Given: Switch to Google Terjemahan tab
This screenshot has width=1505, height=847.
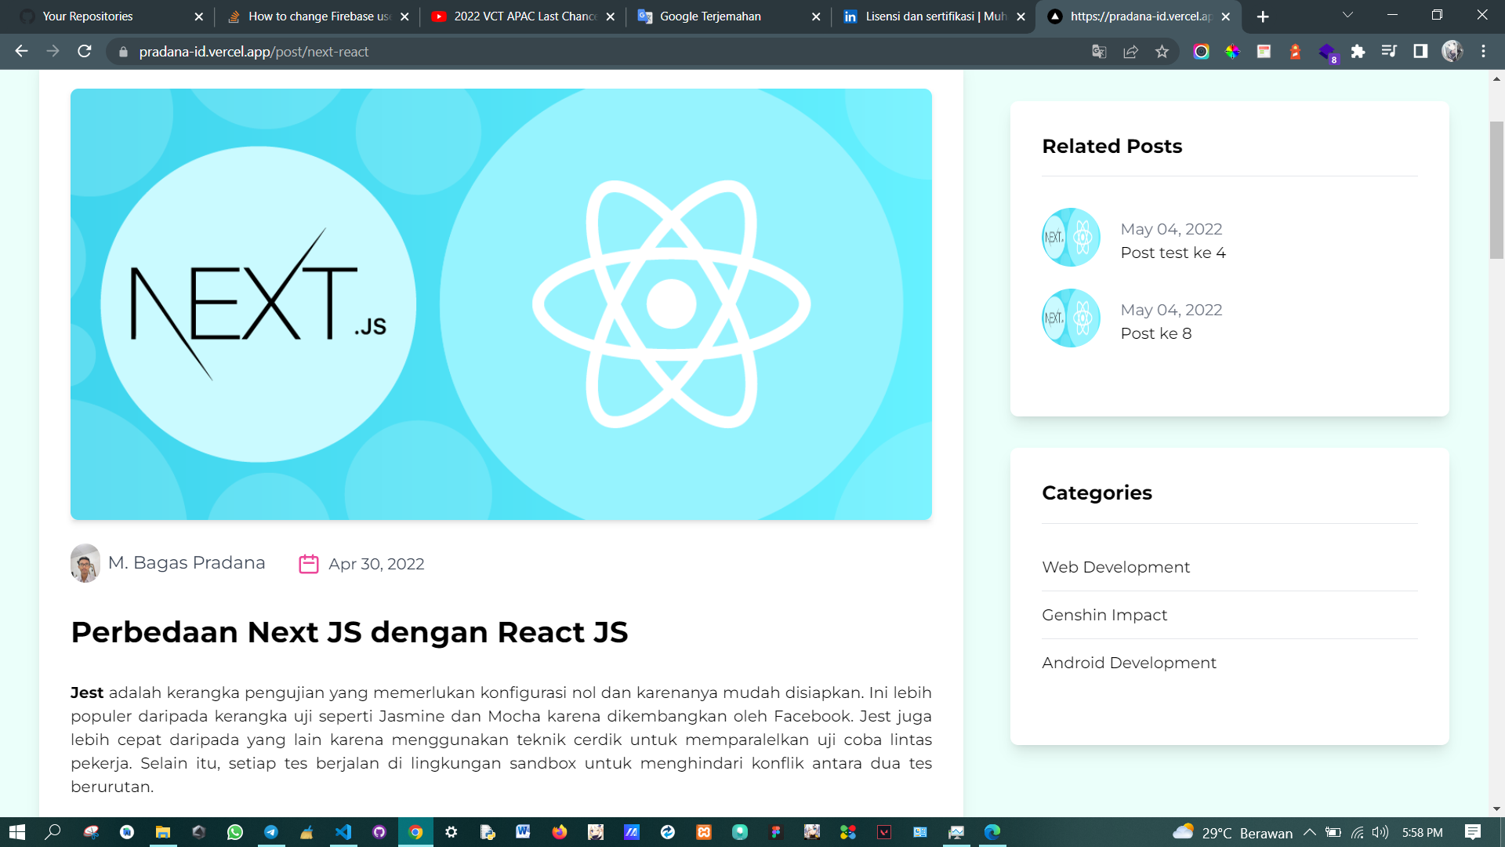Looking at the screenshot, I should [x=709, y=16].
